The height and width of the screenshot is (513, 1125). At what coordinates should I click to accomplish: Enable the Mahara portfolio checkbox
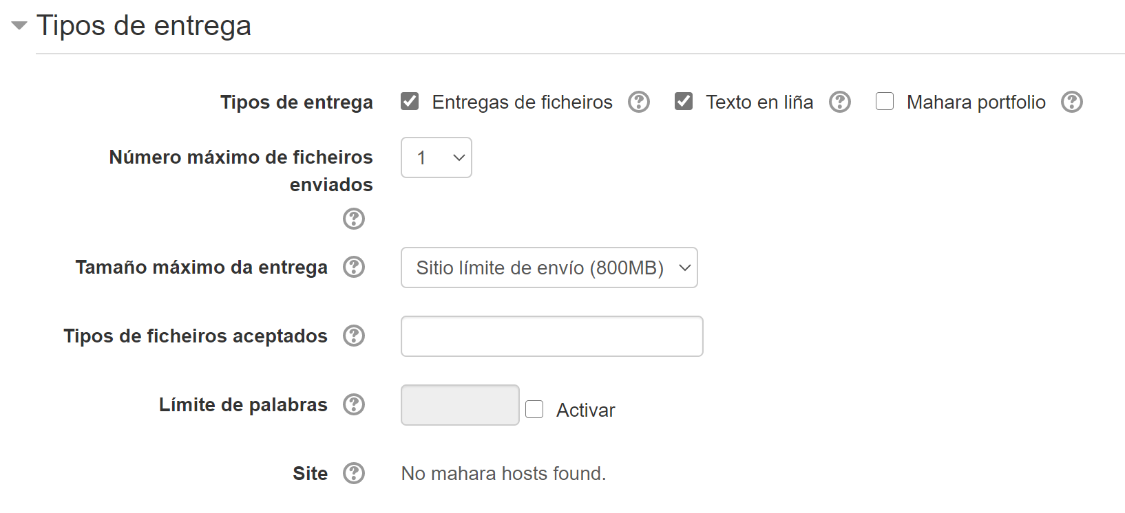(x=885, y=102)
